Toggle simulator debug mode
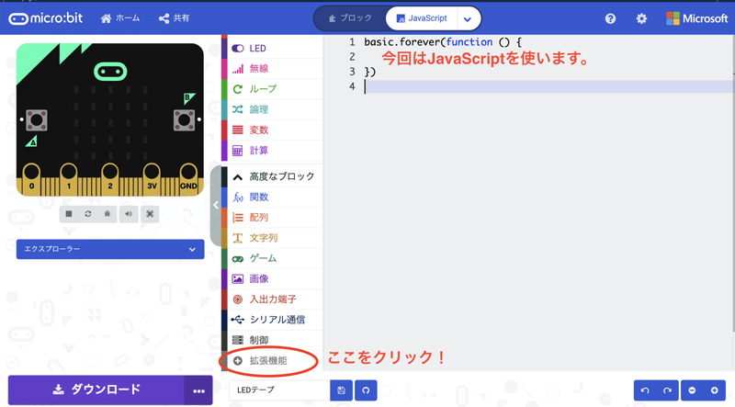 click(107, 214)
